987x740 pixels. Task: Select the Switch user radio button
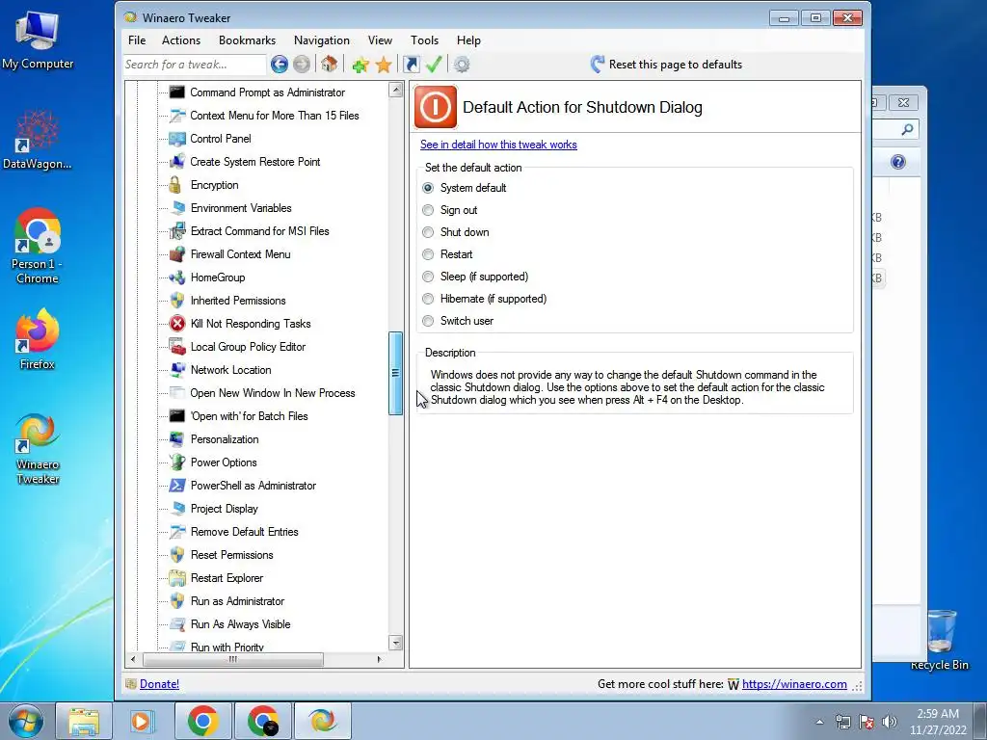[x=428, y=321]
